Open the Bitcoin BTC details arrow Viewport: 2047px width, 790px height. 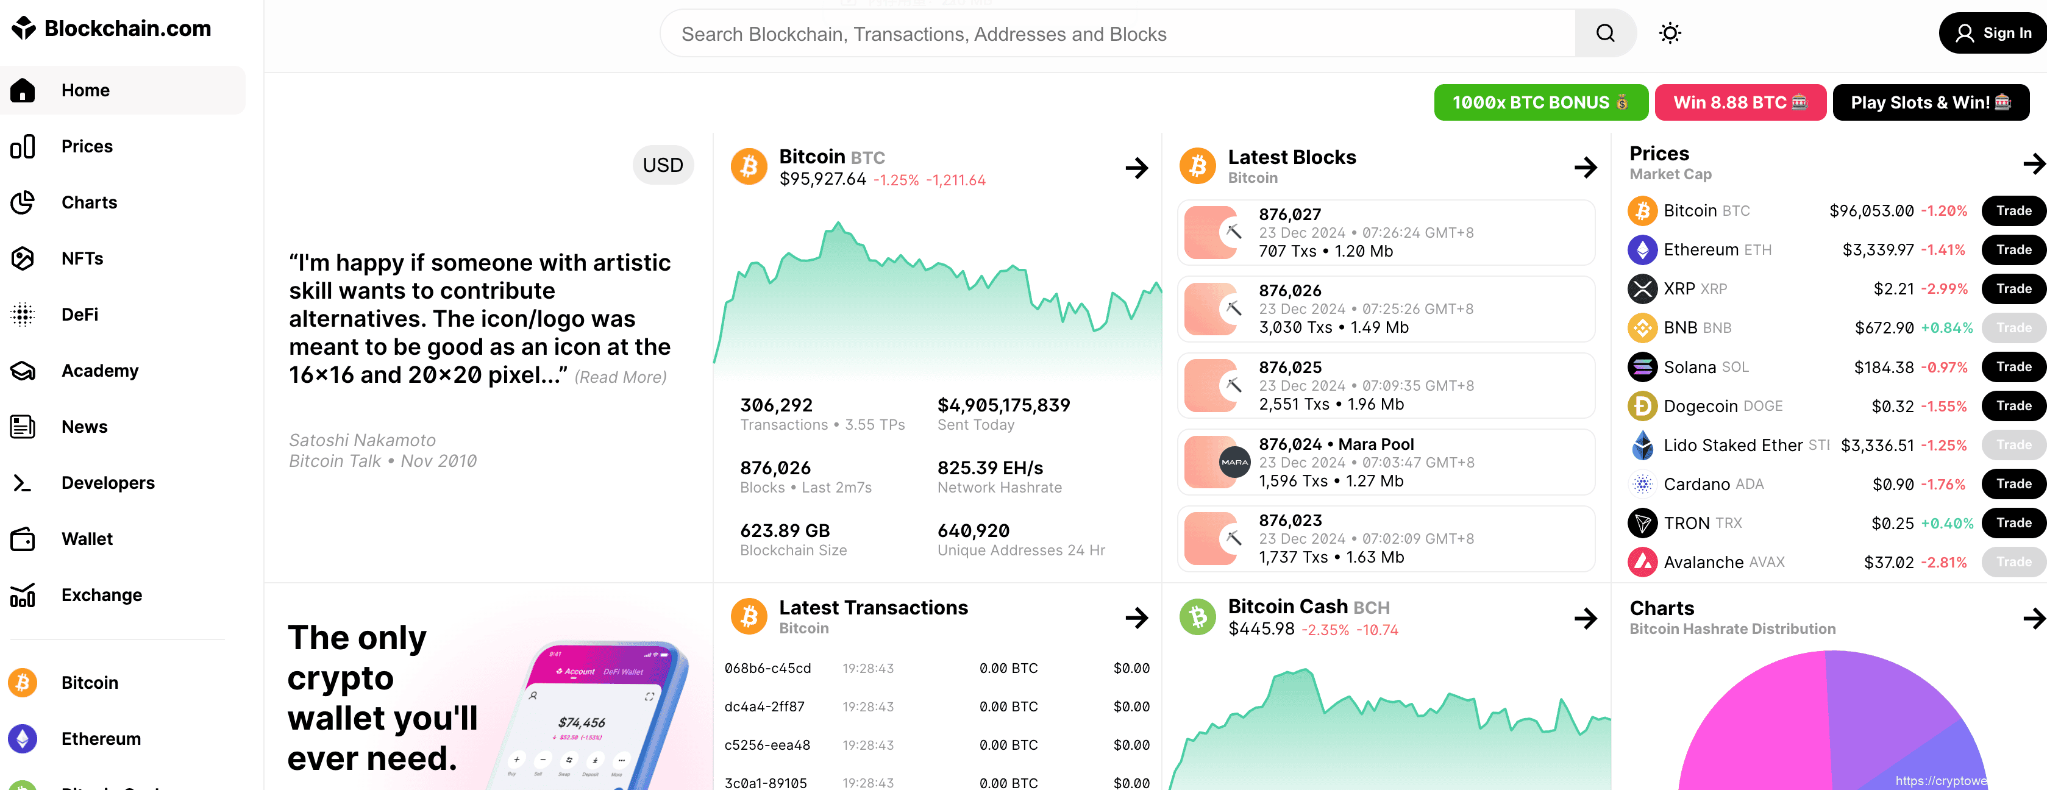(1136, 168)
